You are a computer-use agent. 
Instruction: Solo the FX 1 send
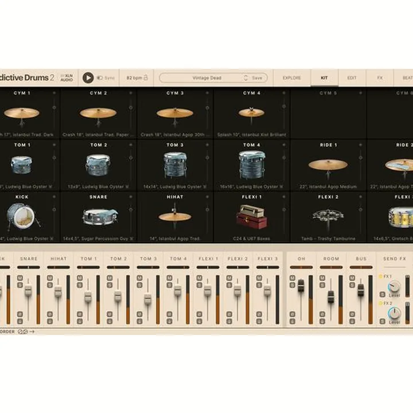pos(383,294)
